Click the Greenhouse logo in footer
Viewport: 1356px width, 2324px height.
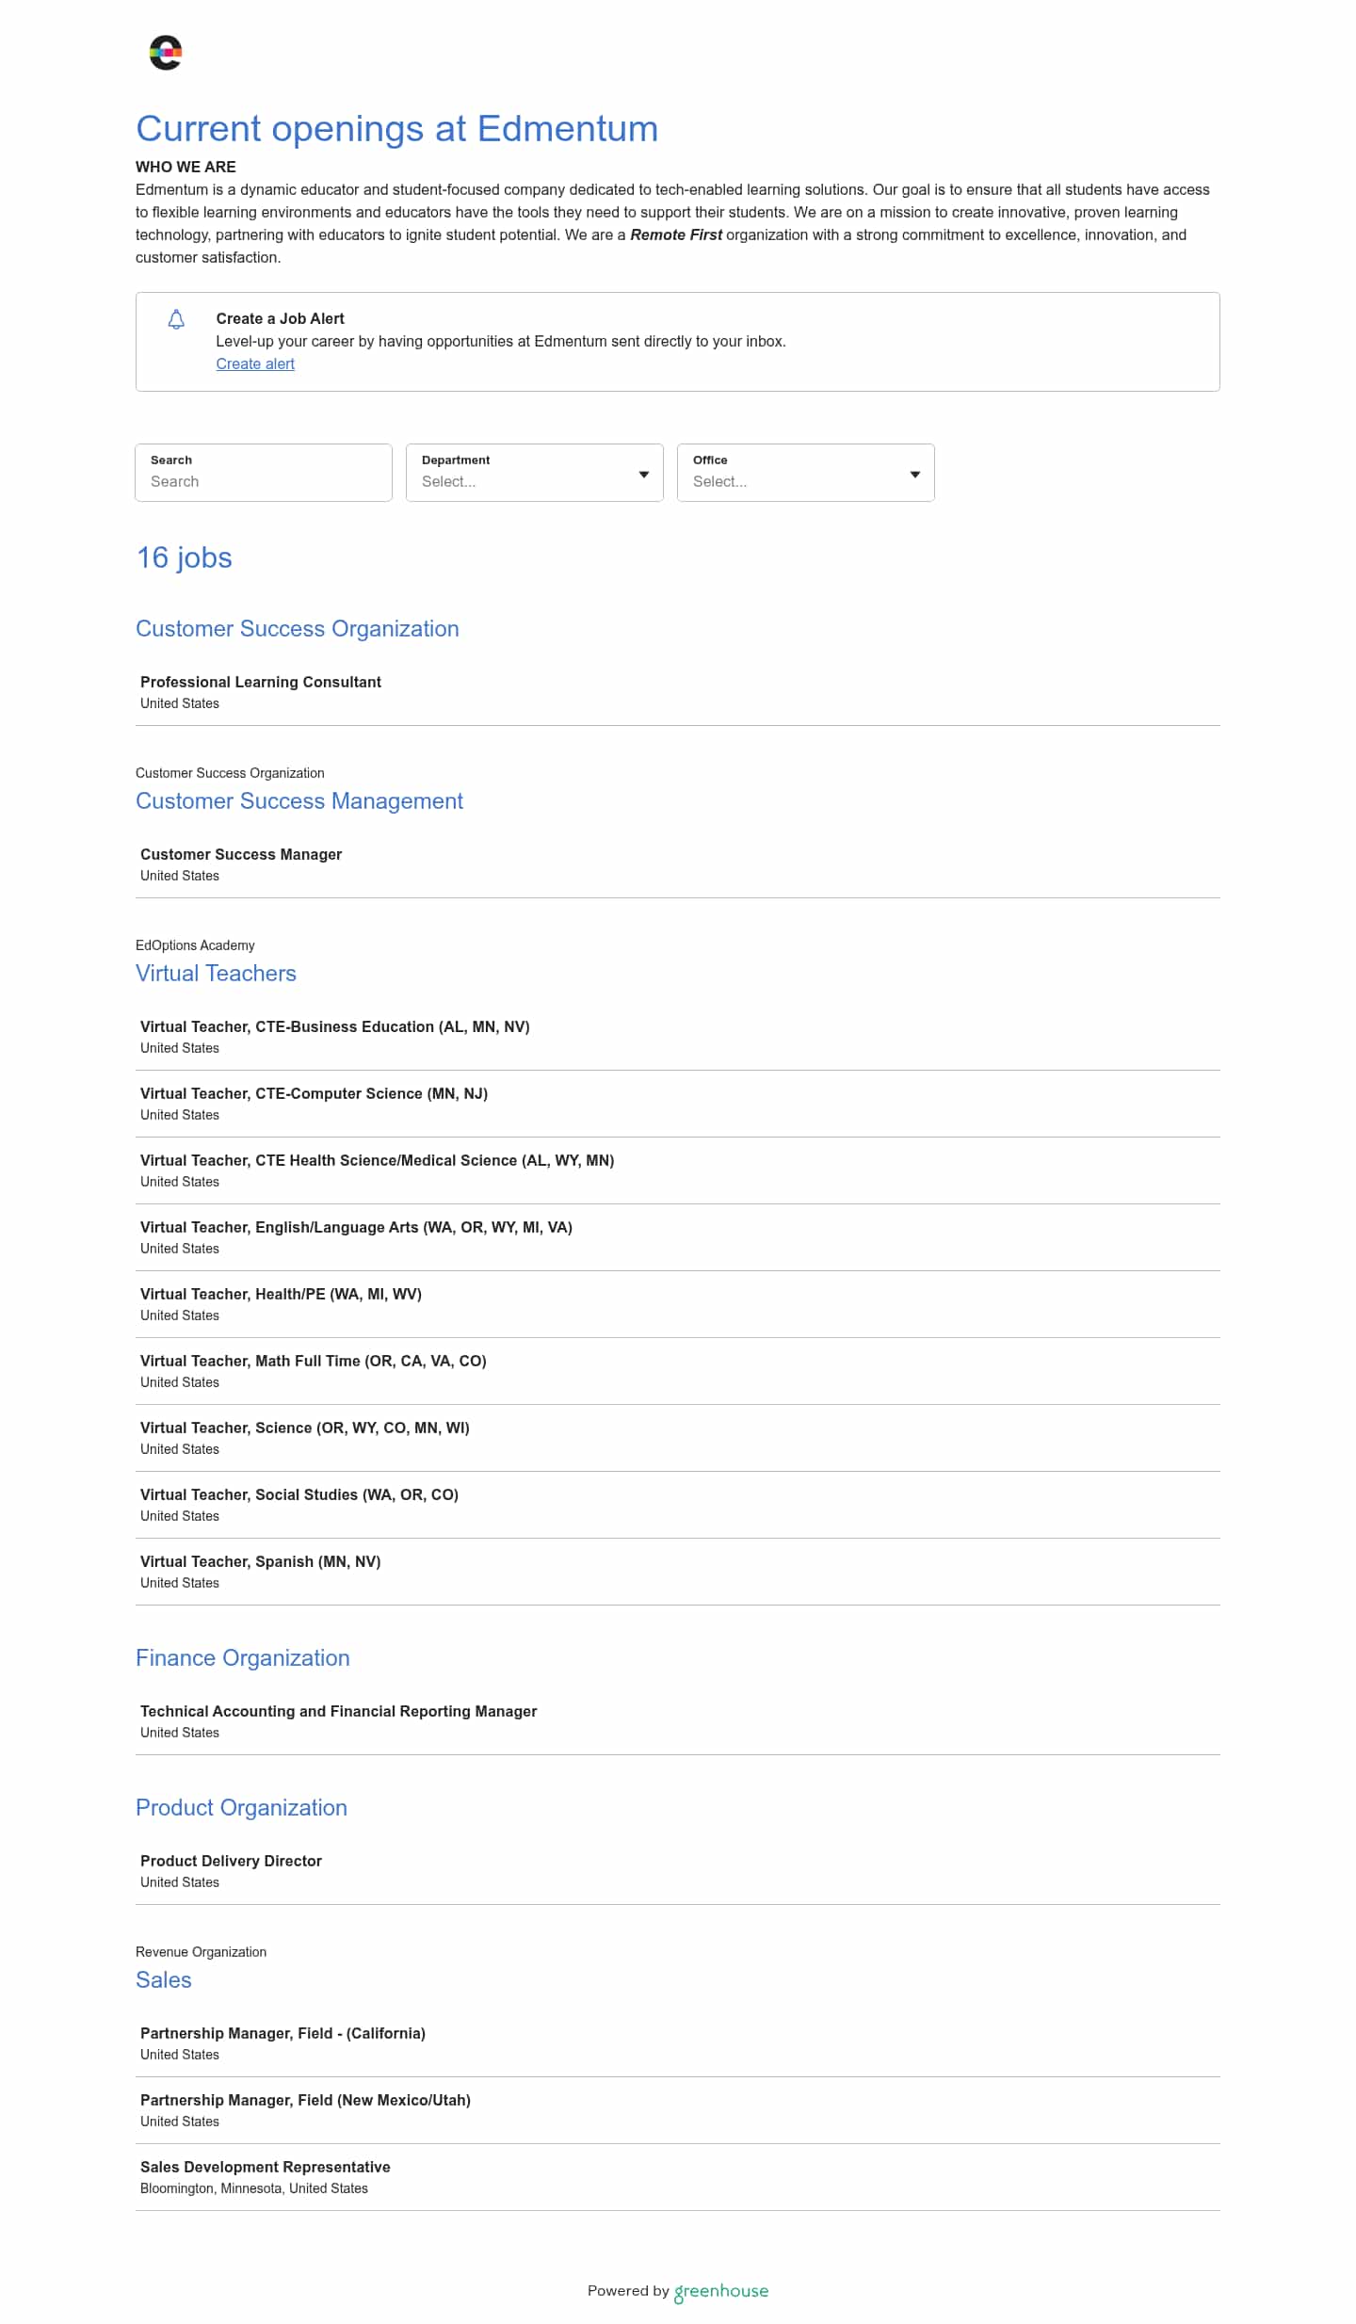point(721,2291)
